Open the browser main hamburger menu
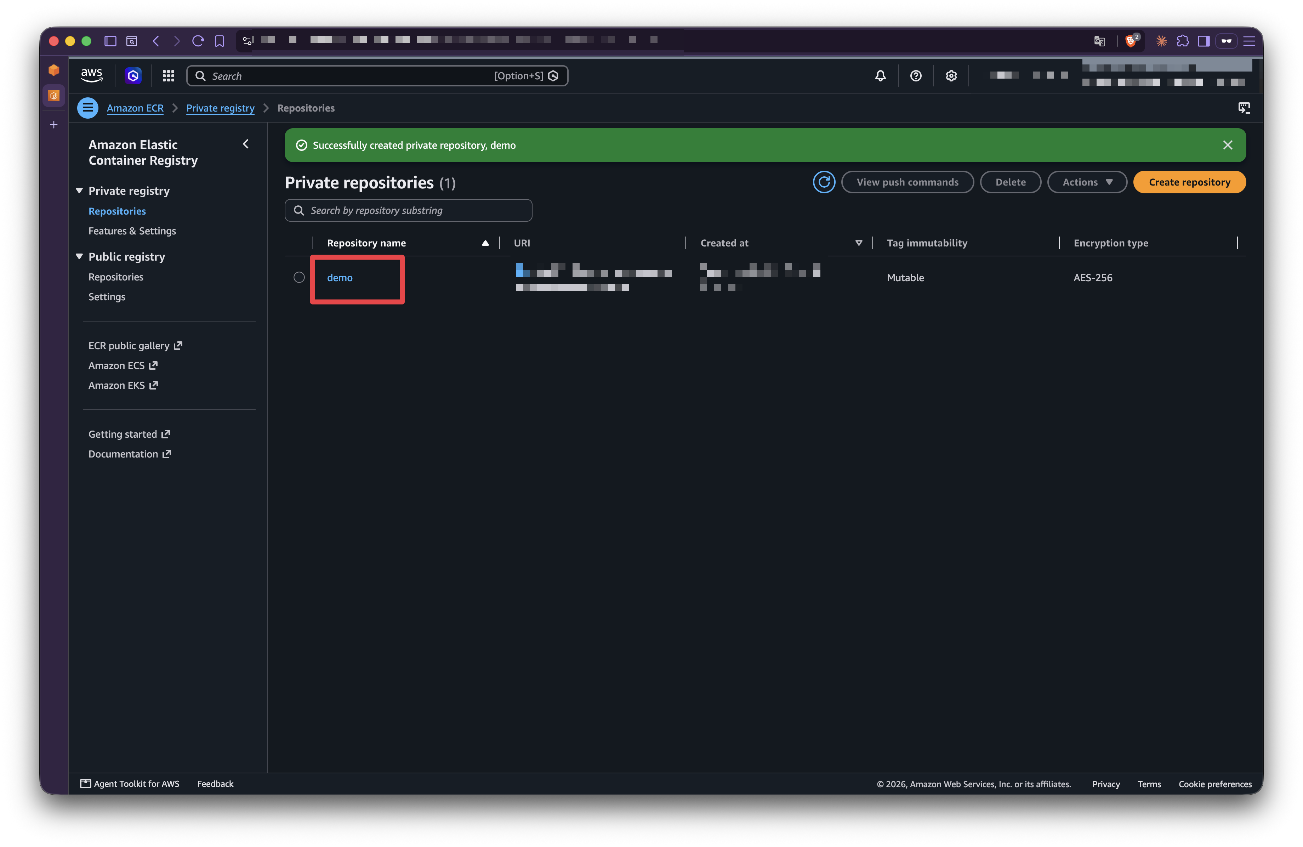Screen dimensions: 1303x847 click(x=1249, y=41)
